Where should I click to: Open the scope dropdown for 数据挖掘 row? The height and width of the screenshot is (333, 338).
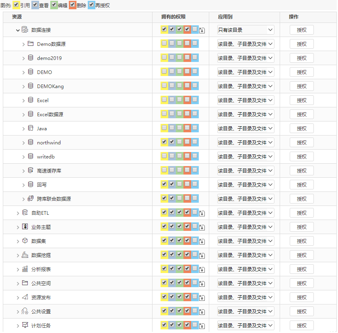pyautogui.click(x=246, y=255)
